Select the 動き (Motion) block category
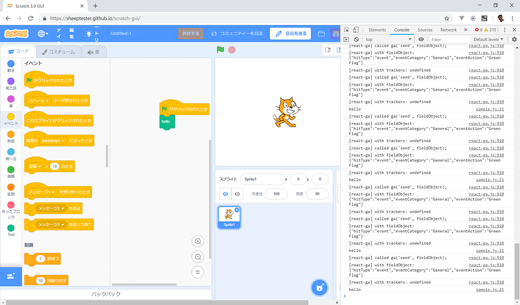Viewport: 520px width, 305px height. [x=11, y=66]
